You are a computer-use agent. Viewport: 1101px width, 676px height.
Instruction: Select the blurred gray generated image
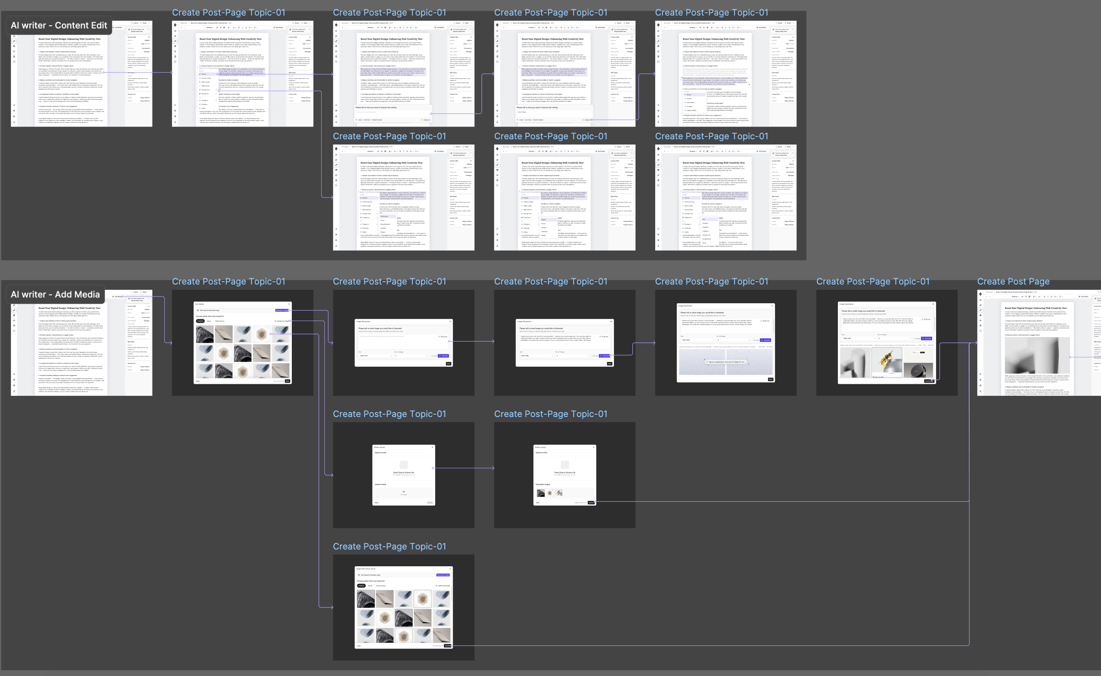pyautogui.click(x=855, y=363)
